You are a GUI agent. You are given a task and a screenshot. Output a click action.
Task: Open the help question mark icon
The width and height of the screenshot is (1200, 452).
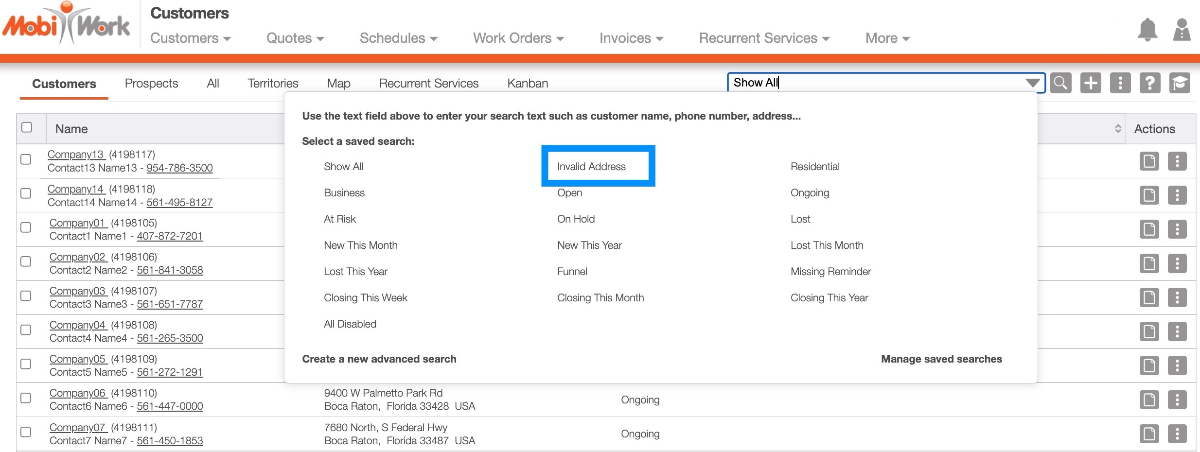[x=1150, y=83]
